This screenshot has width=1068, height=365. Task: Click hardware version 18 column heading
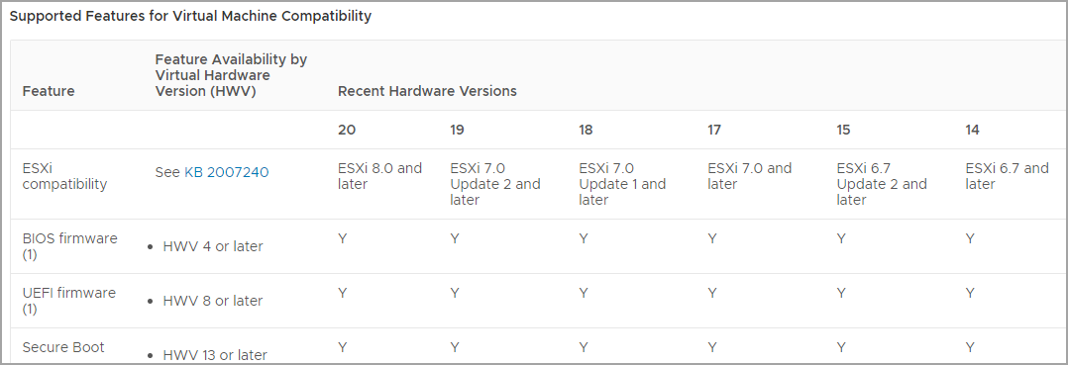(x=587, y=130)
